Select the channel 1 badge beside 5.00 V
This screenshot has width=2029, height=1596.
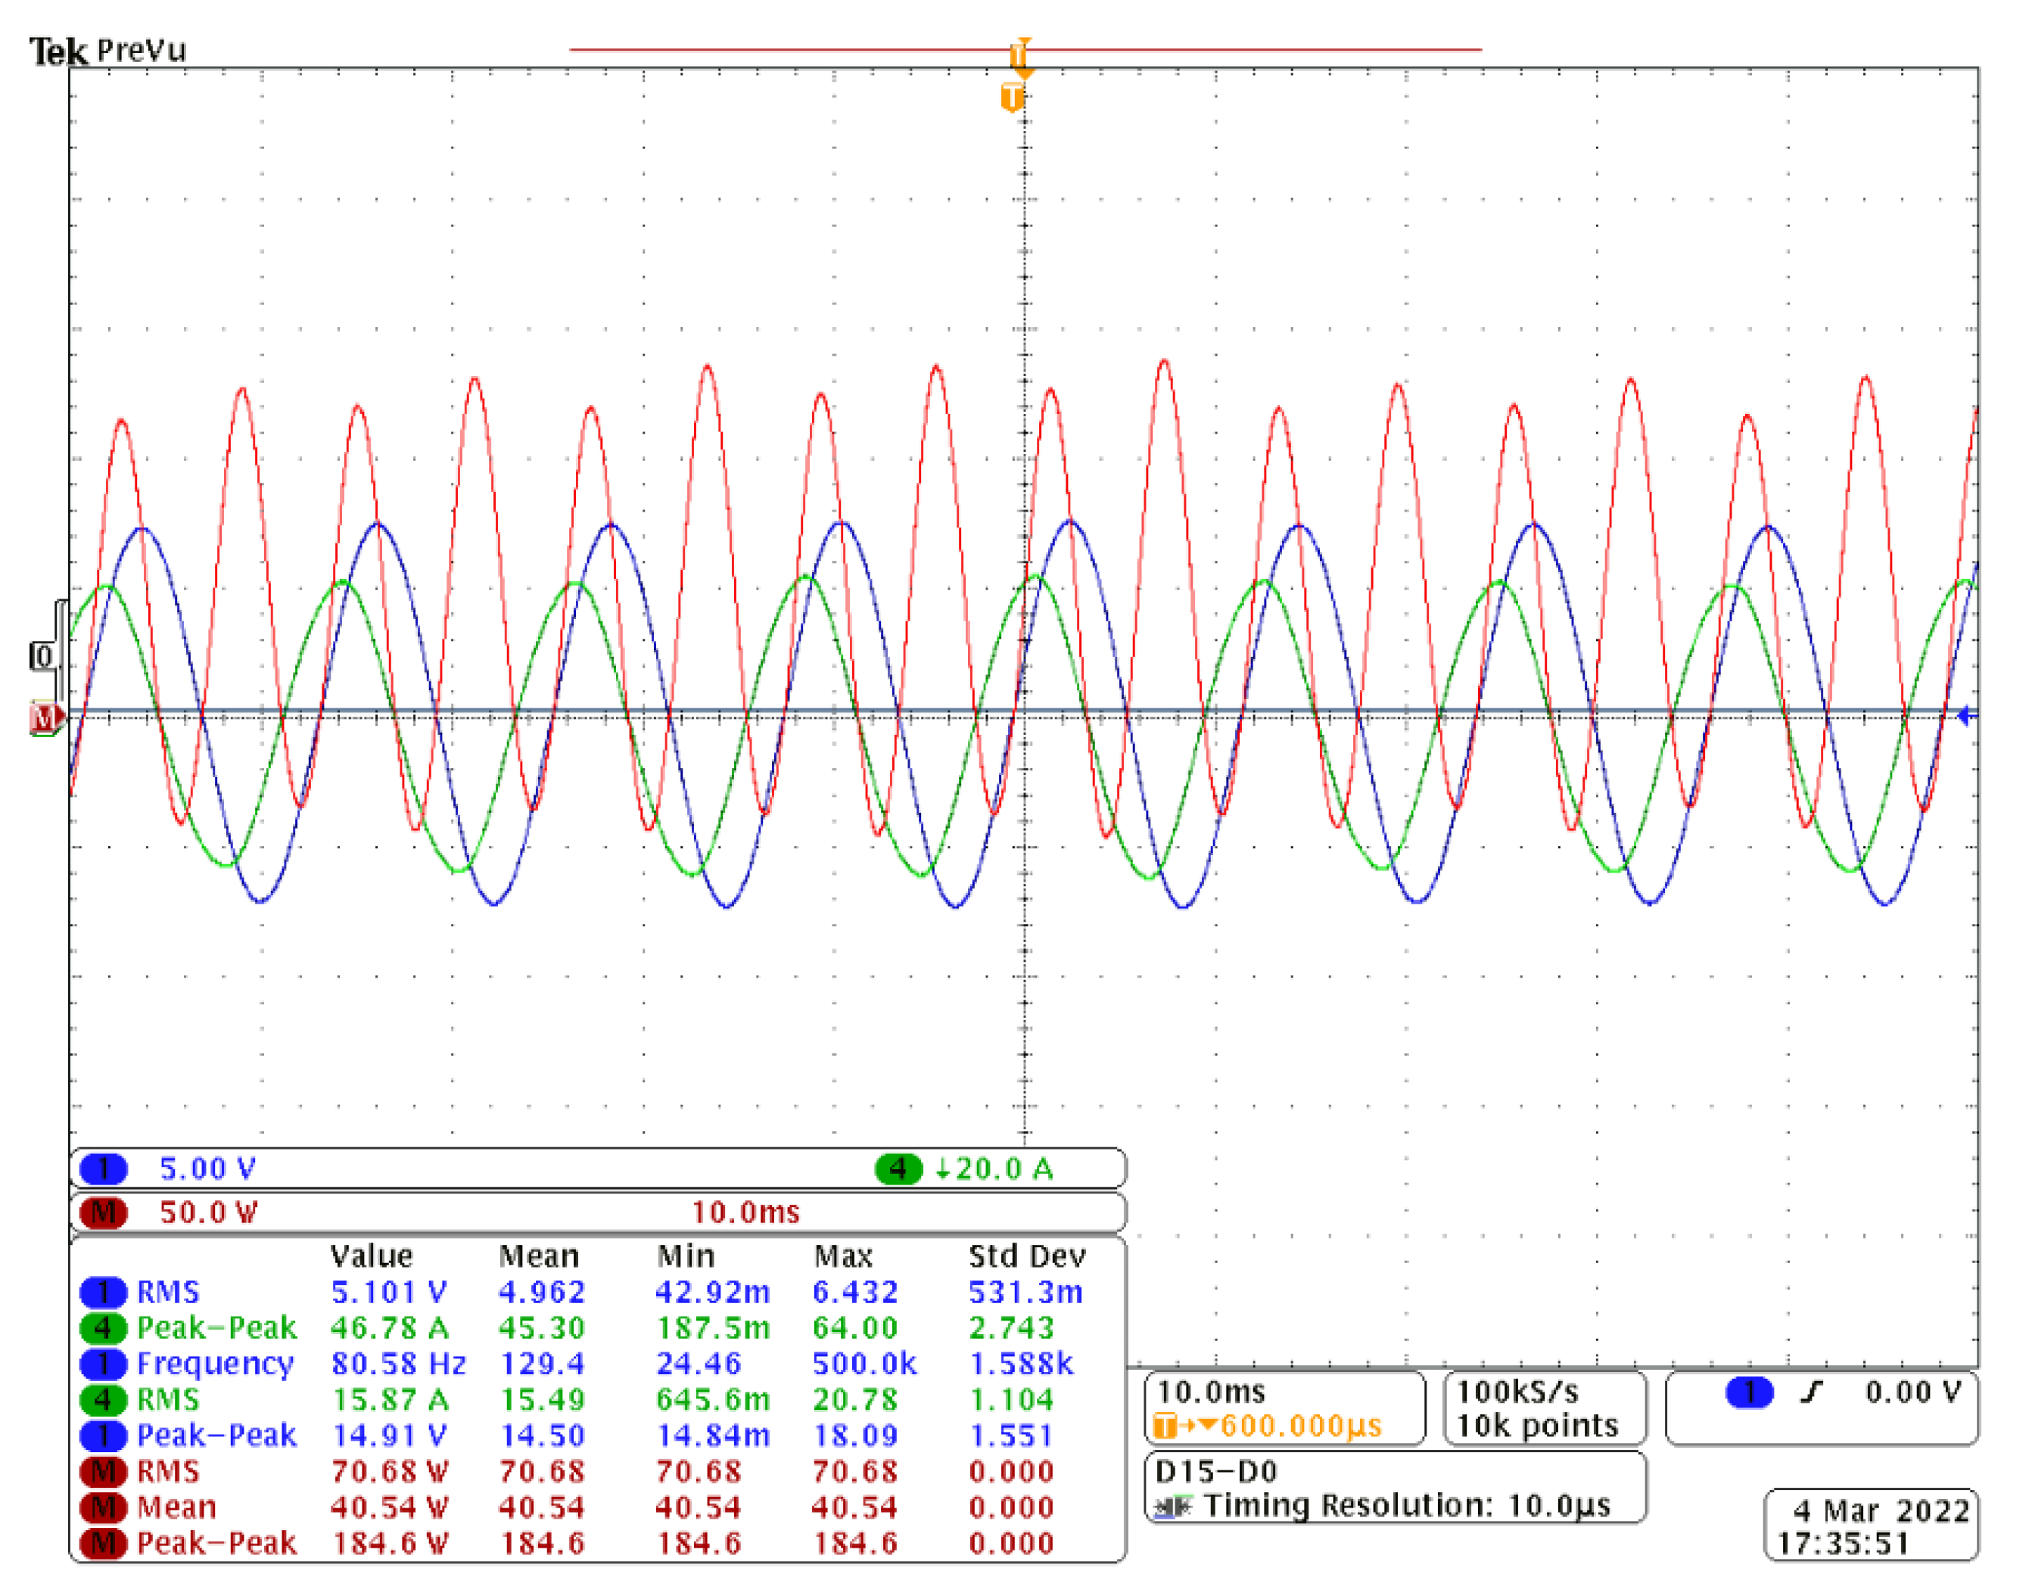point(103,1168)
